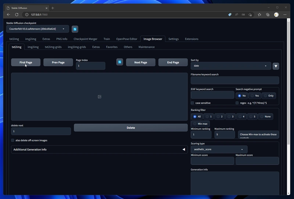The width and height of the screenshot is (294, 199).
Task: Open the Stable Diffusion checkpoint dropdown
Action: [x=37, y=29]
